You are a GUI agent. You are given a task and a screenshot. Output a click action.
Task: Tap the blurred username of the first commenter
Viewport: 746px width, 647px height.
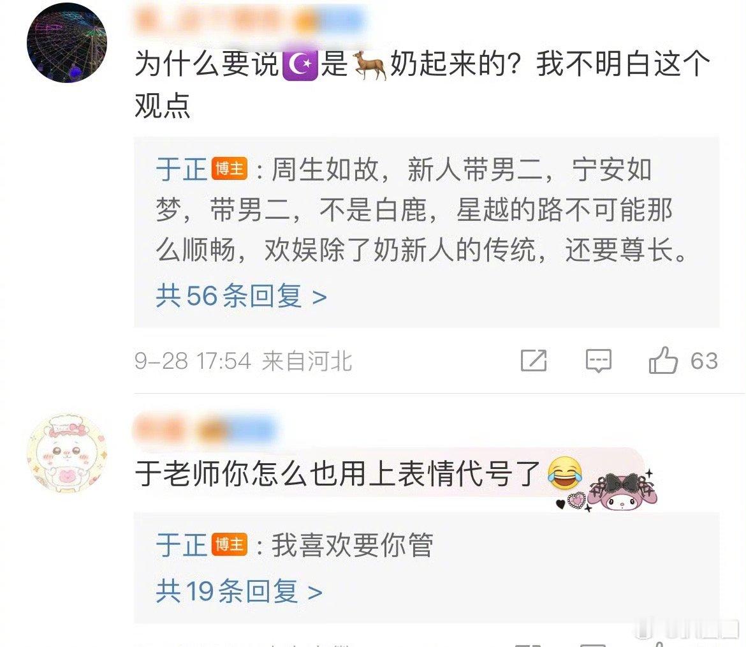click(x=250, y=20)
